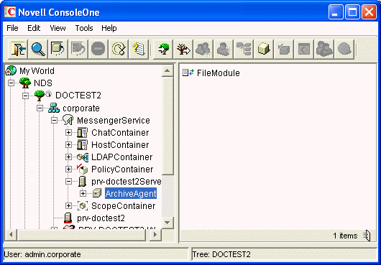
Task: Click the horizontal scroll left arrow
Action: 11,234
